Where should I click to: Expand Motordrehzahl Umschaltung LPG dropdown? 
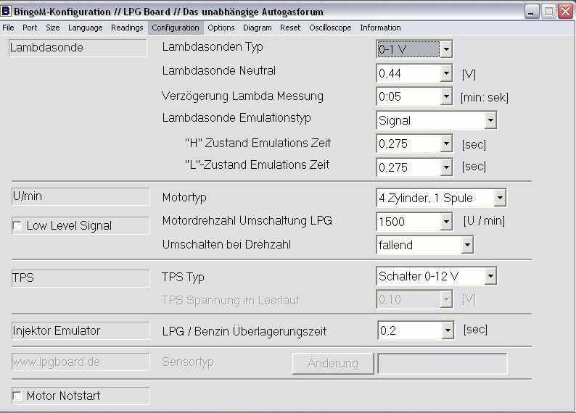446,222
